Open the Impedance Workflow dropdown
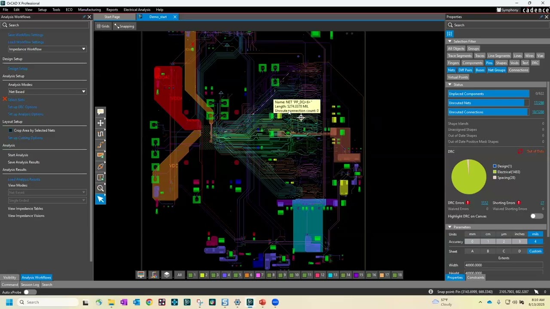This screenshot has height=309, width=550. [x=47, y=49]
